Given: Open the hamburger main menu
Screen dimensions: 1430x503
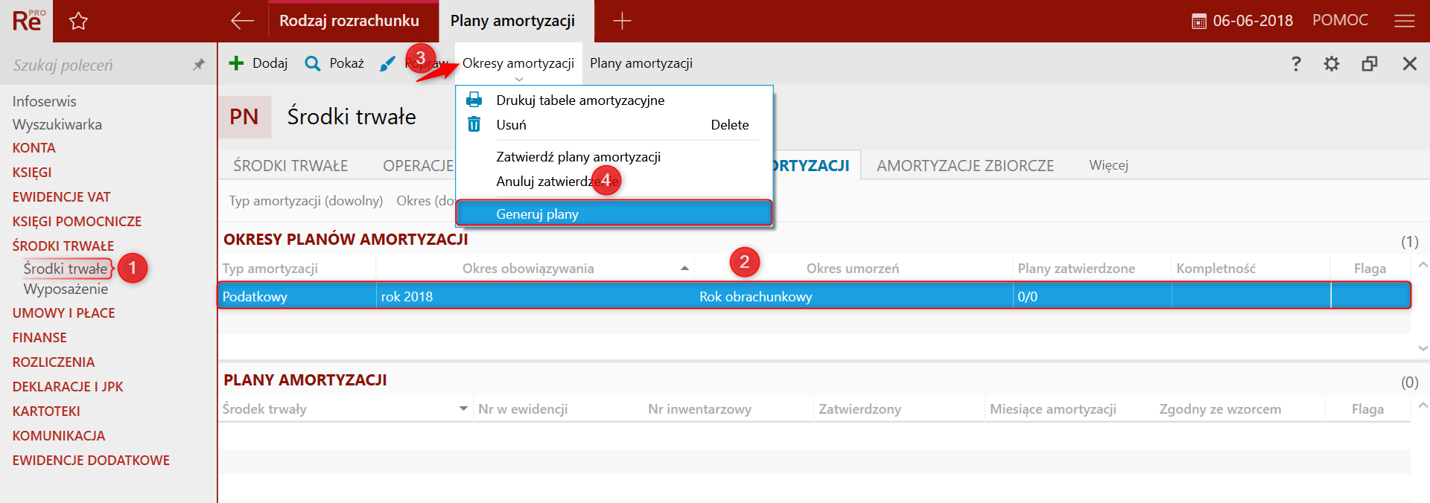Looking at the screenshot, I should point(1404,21).
